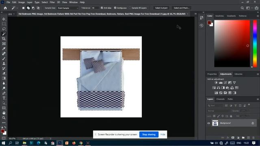
Task: Click the Select Subject button
Action: coord(161,8)
